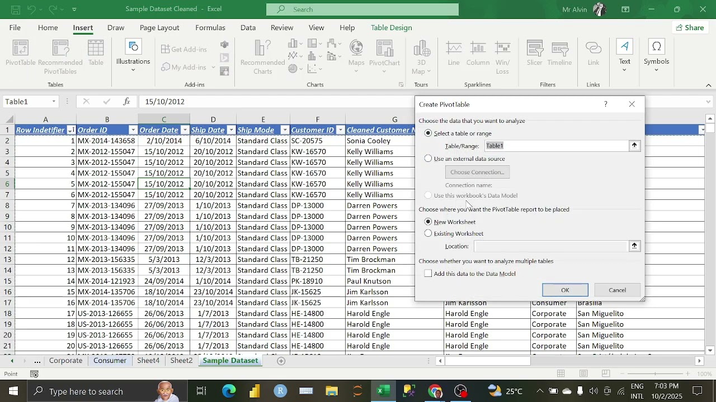Open Microsoft Edge from taskbar

(x=229, y=391)
